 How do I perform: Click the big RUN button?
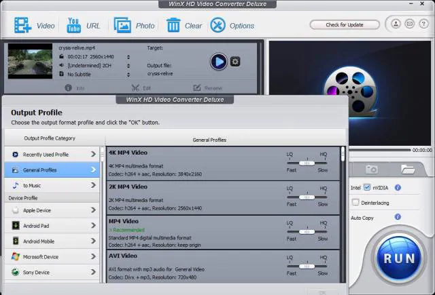pos(399,258)
